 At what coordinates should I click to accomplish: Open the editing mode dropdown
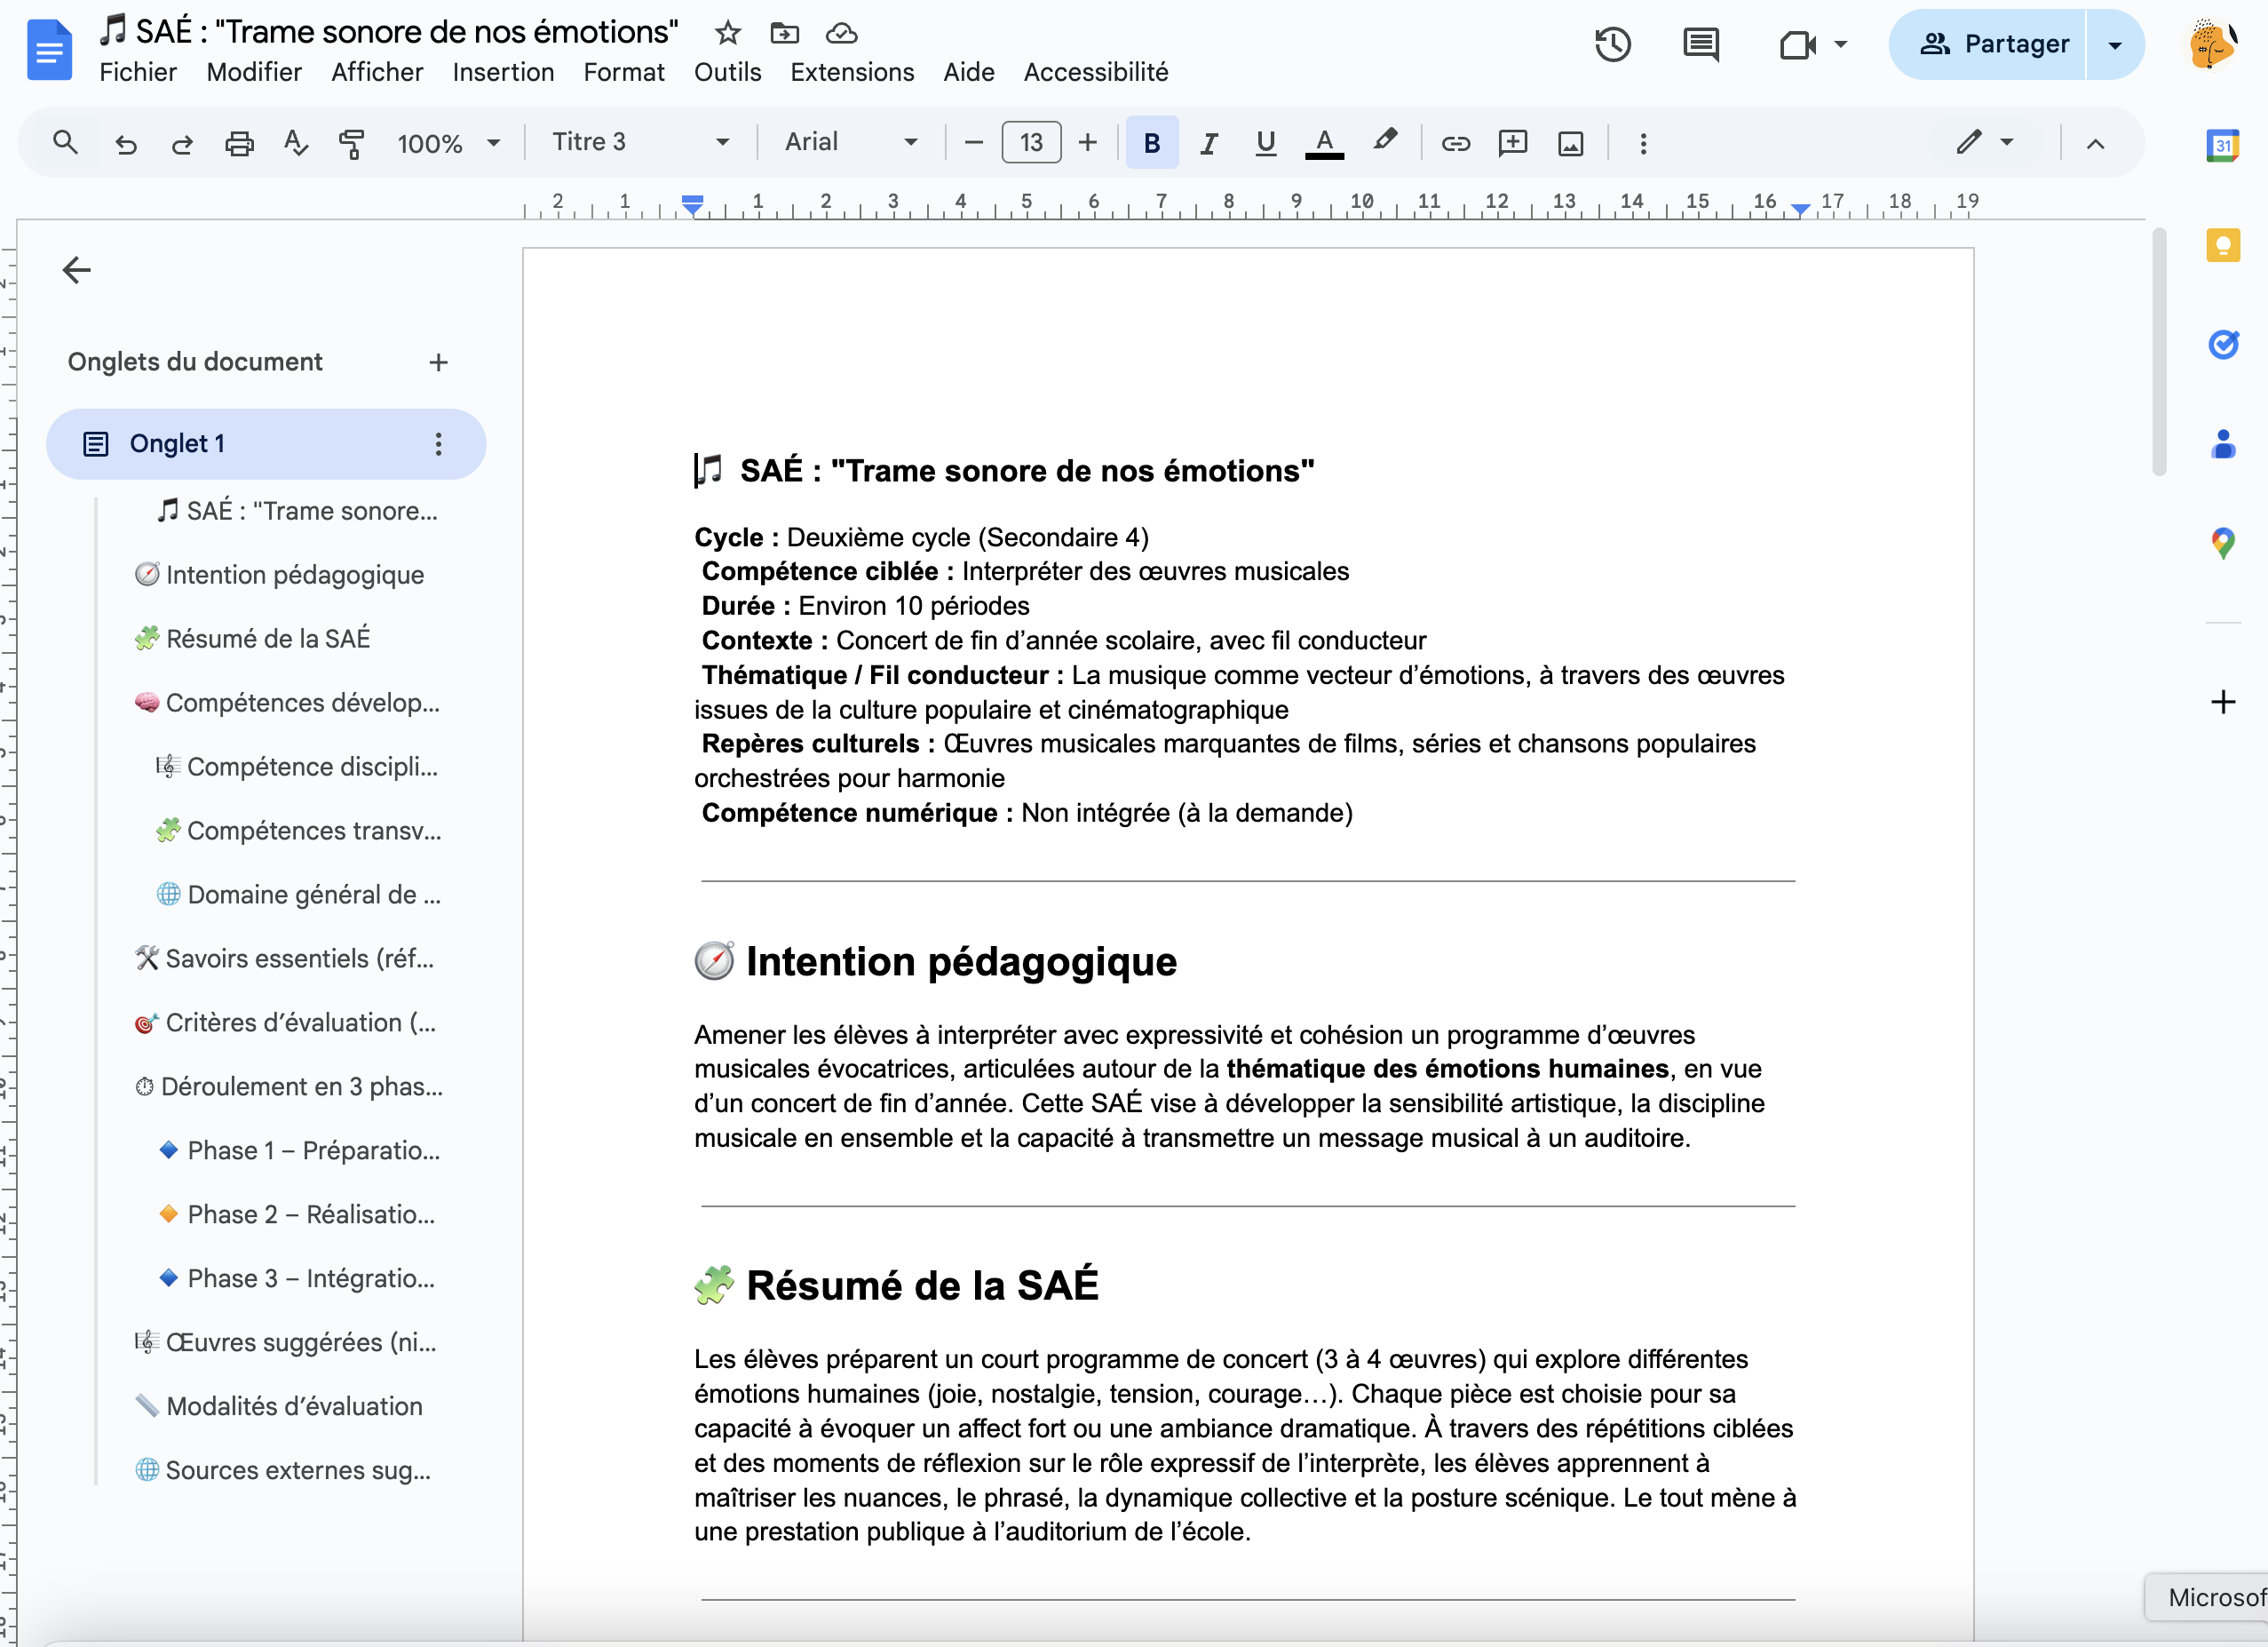point(1986,142)
